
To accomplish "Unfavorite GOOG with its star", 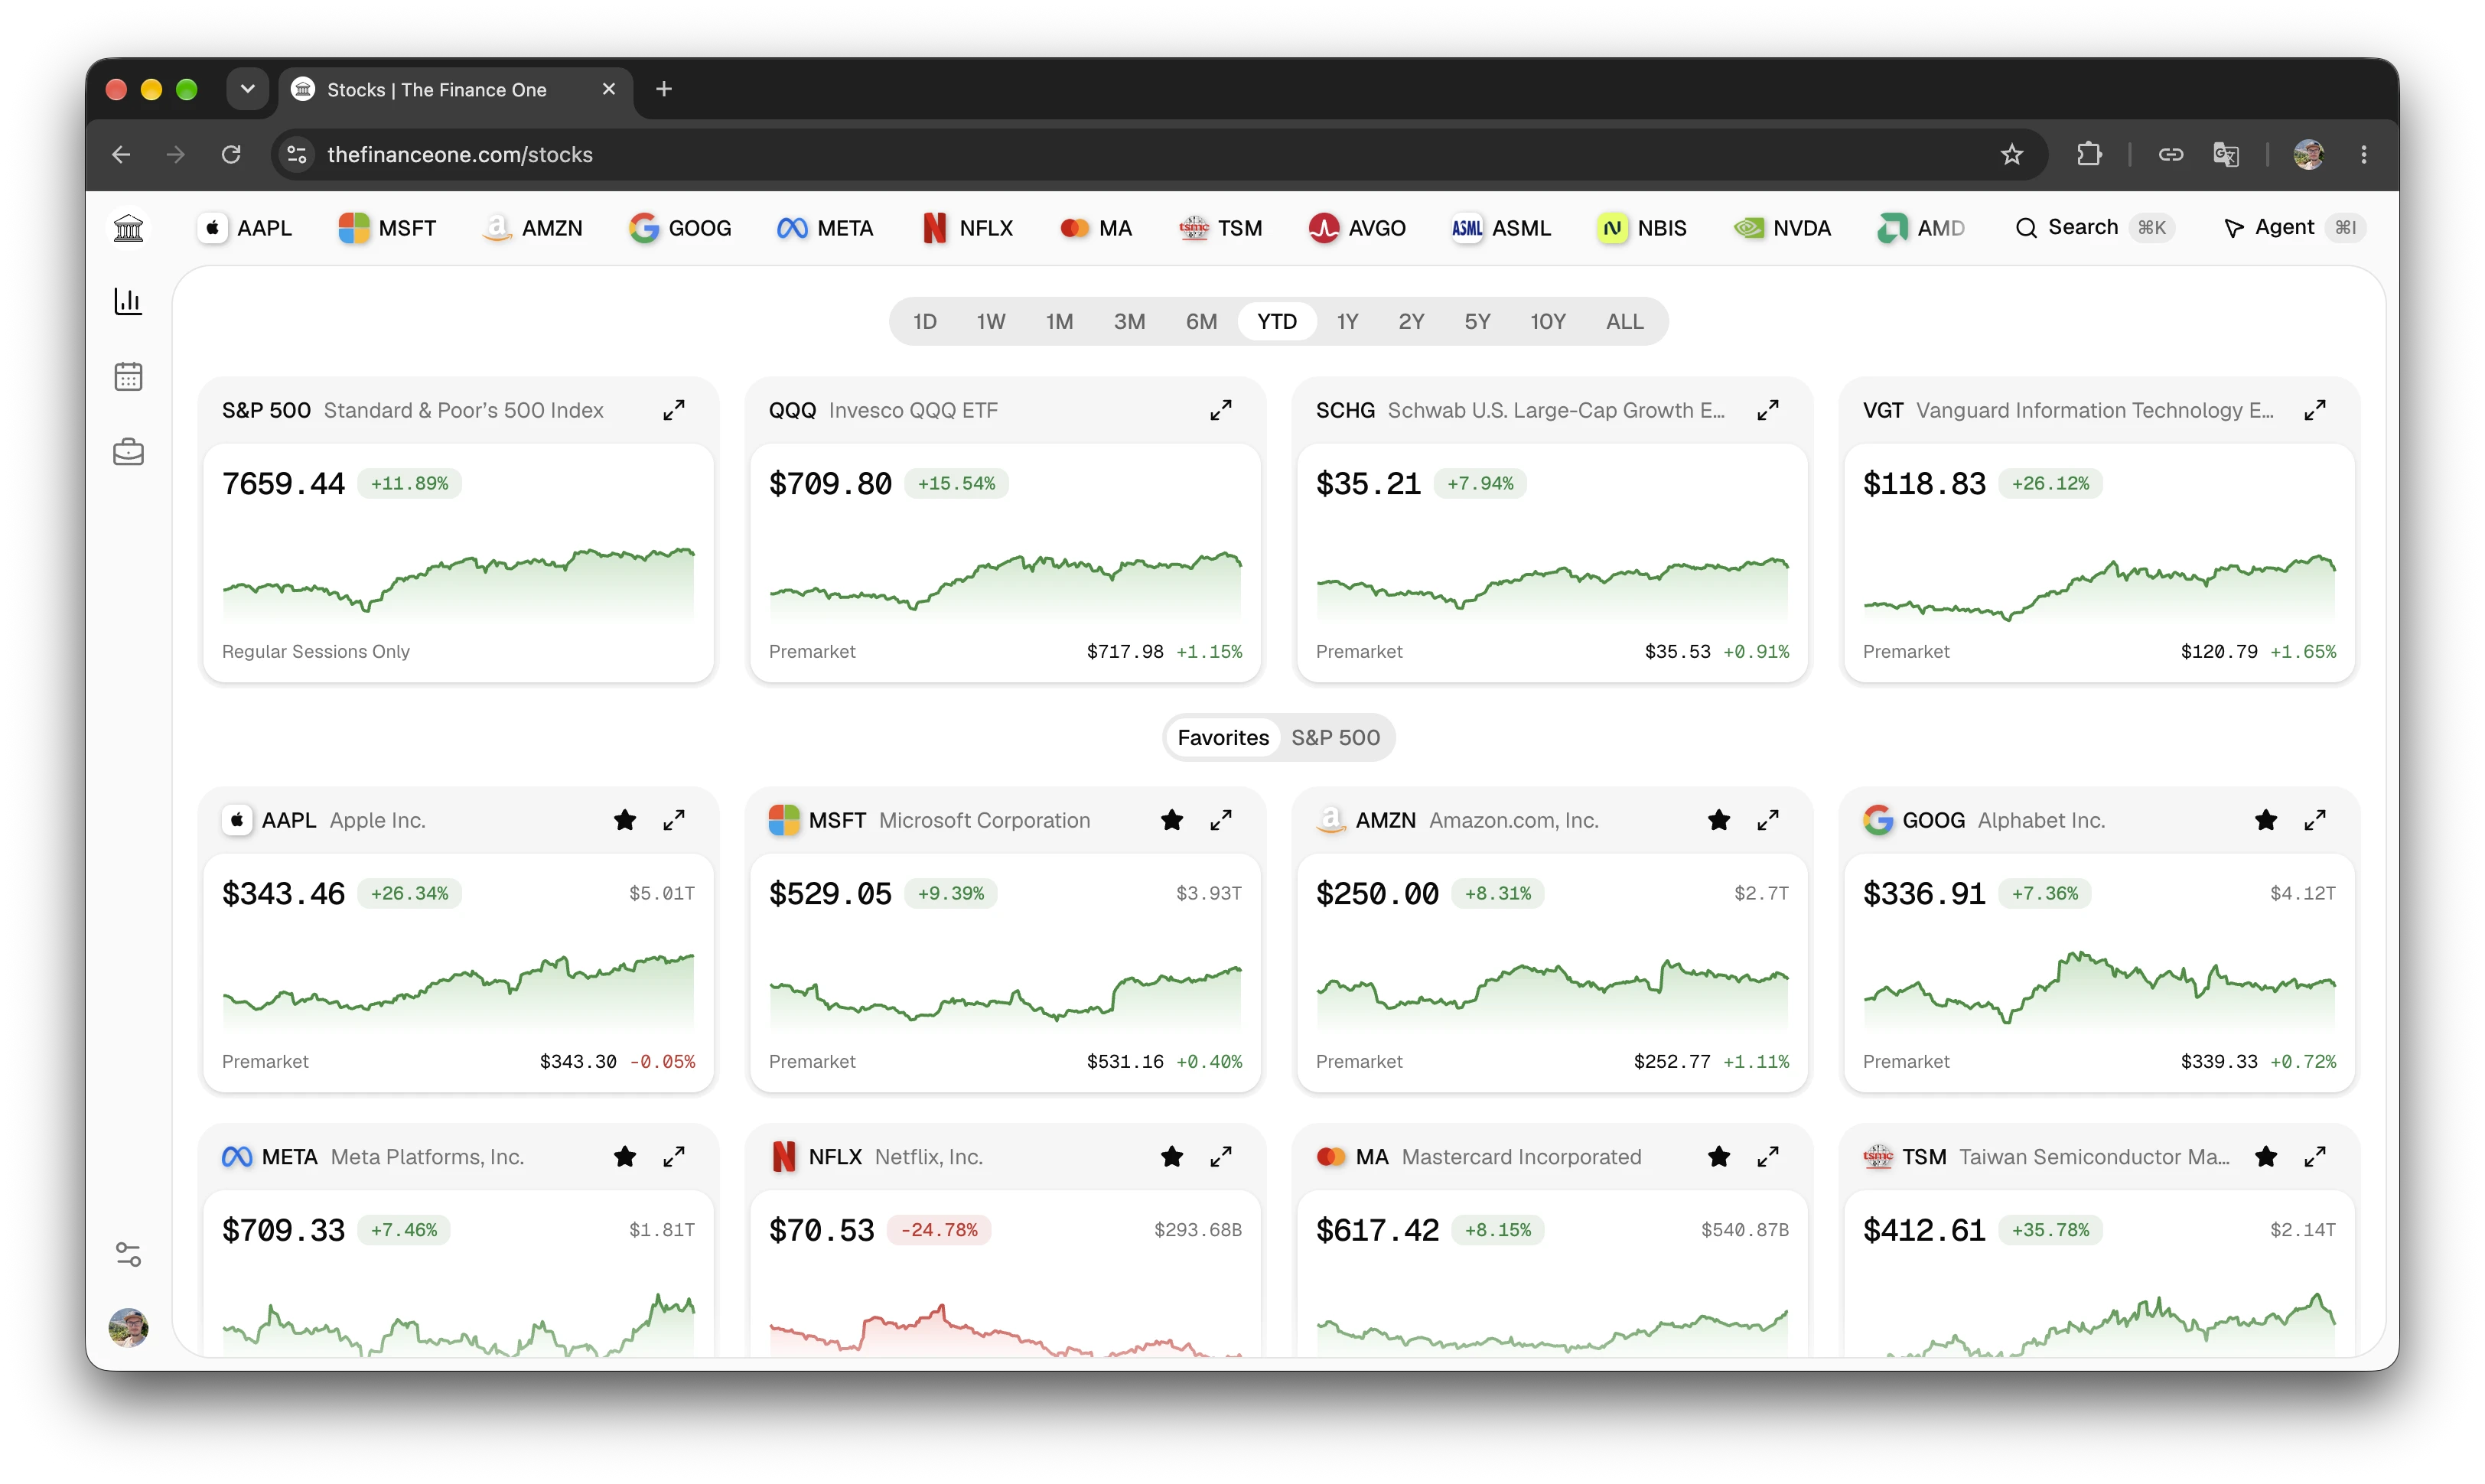I will [2266, 820].
